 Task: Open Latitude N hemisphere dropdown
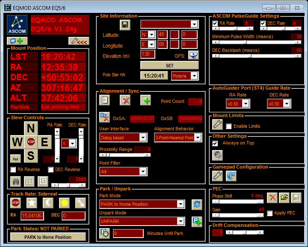(x=151, y=35)
